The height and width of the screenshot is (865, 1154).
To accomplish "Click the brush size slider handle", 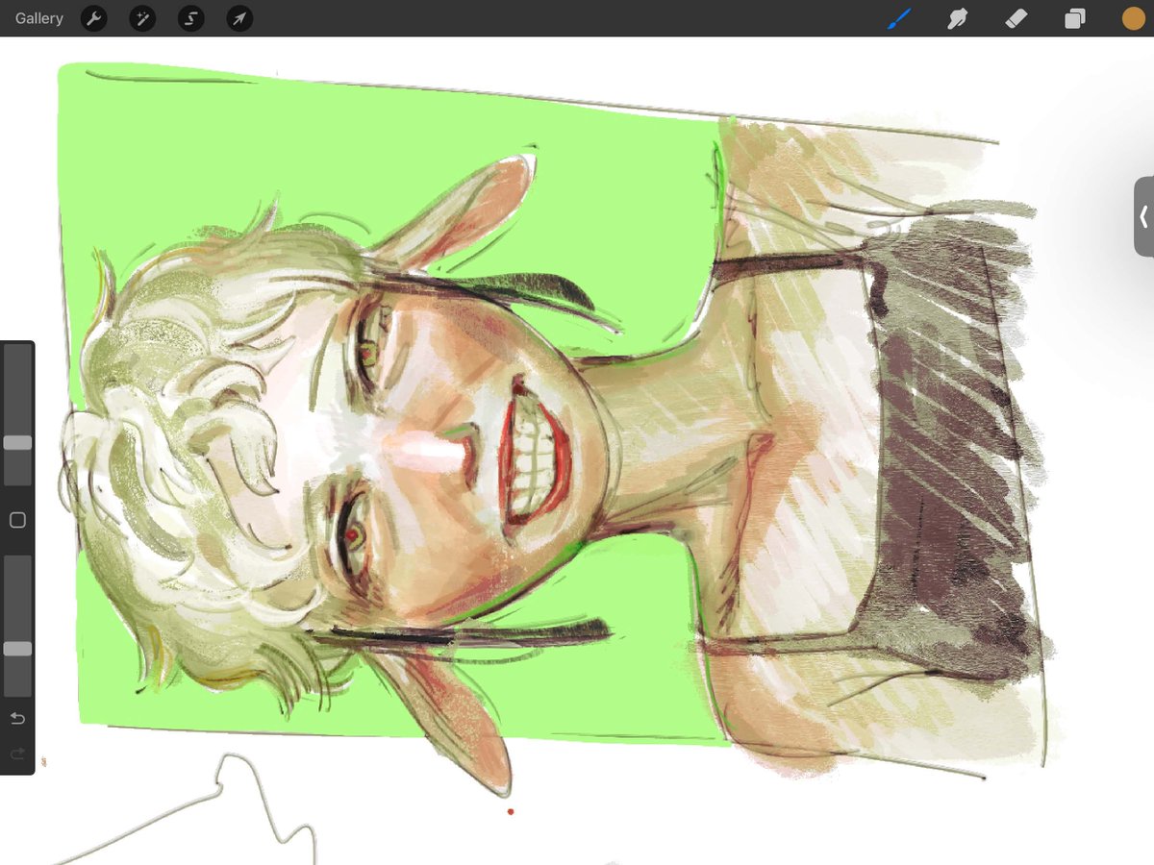I will 17,443.
